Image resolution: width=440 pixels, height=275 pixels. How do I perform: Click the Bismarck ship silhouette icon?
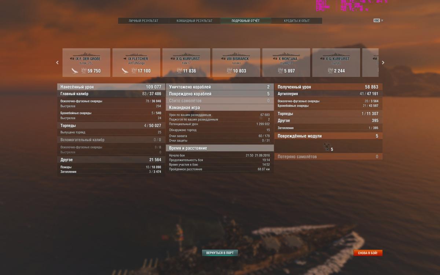point(236,54)
